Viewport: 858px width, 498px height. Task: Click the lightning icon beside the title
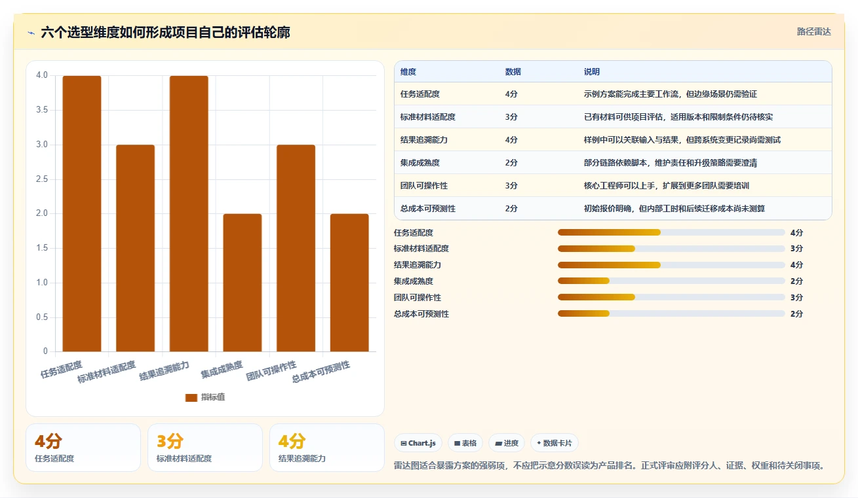(x=31, y=33)
